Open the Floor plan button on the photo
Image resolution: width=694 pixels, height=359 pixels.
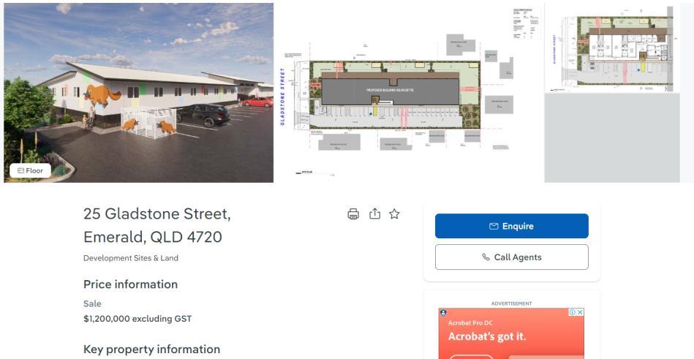point(30,170)
